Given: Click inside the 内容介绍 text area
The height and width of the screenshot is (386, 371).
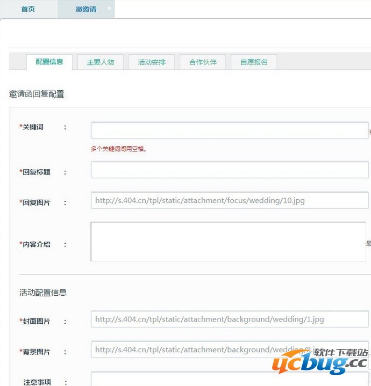Looking at the screenshot, I should tap(228, 242).
